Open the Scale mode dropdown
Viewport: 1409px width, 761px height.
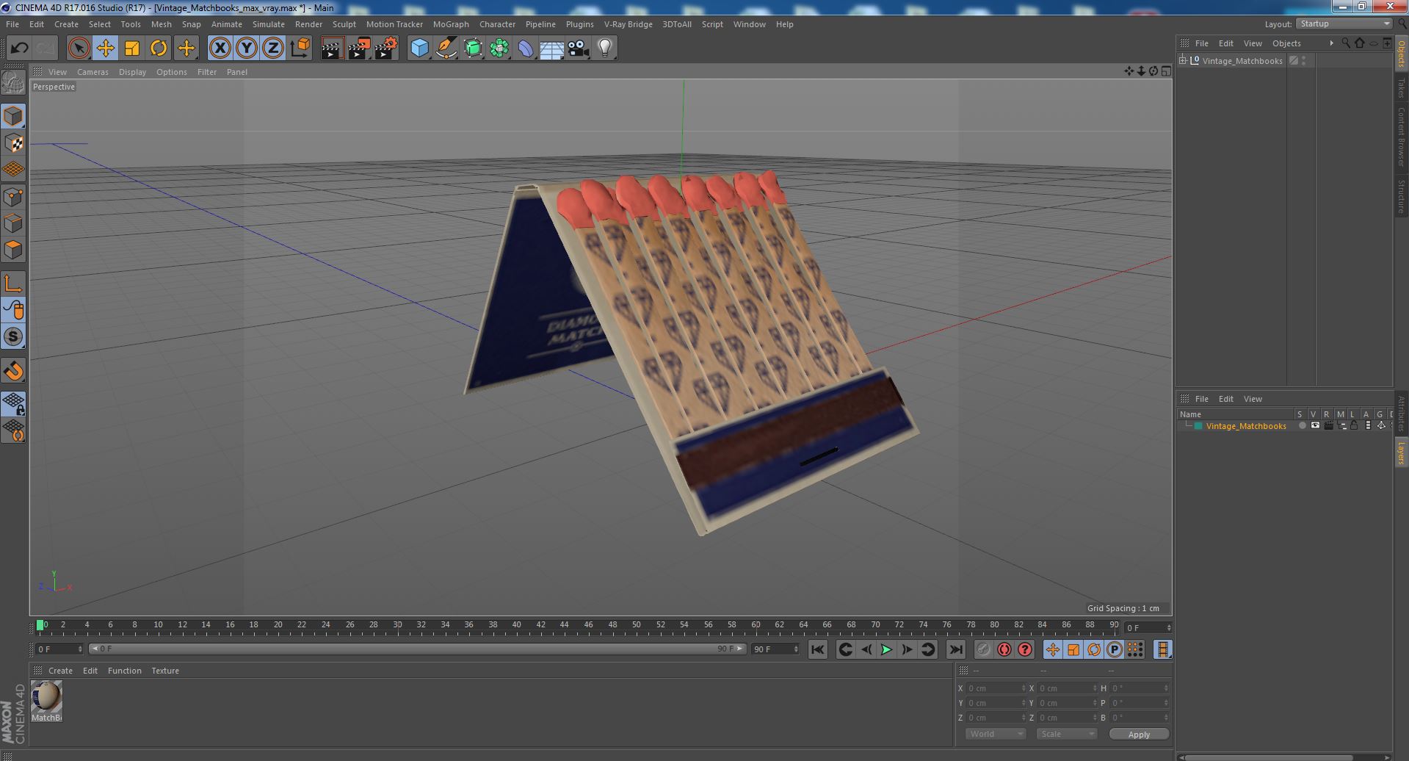pyautogui.click(x=1066, y=734)
